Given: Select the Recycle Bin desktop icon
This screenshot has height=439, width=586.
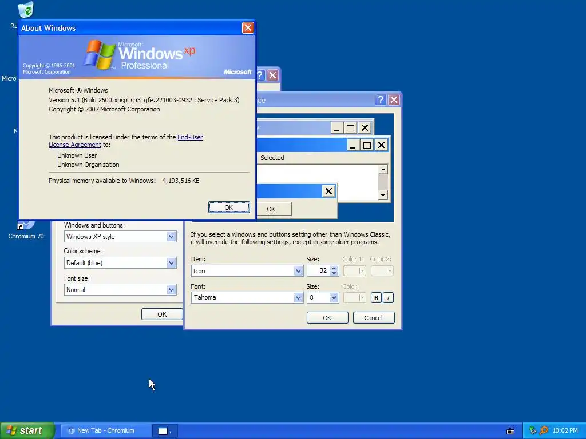Looking at the screenshot, I should [25, 10].
